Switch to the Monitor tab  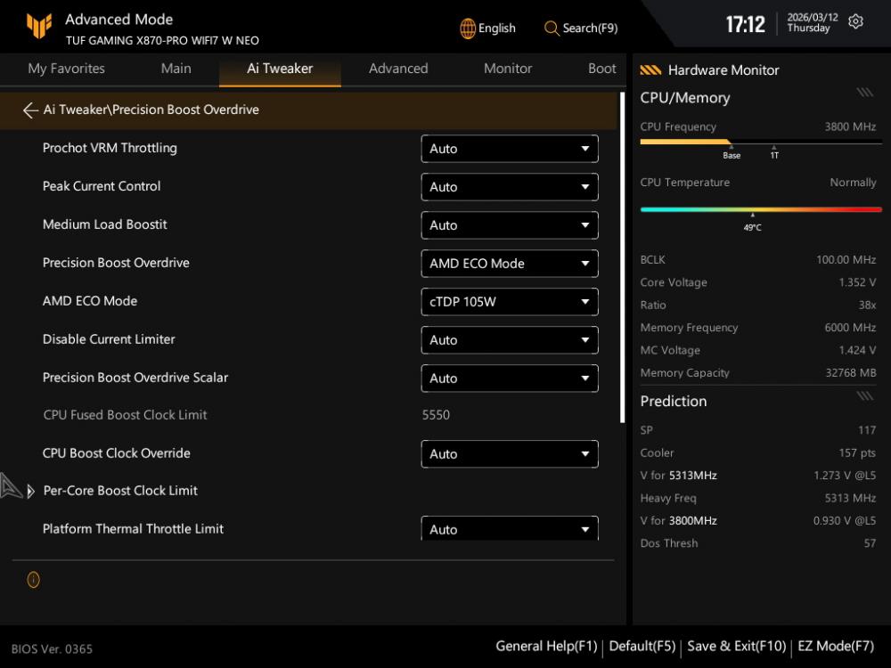tap(508, 69)
